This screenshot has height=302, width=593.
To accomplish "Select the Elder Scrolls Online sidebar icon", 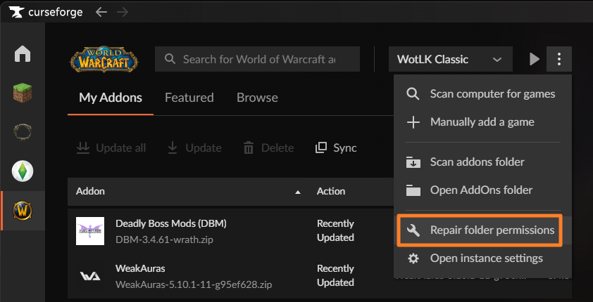I will (x=23, y=132).
